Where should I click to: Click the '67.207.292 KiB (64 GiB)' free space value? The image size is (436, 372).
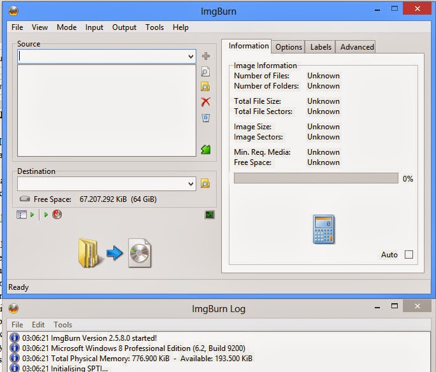point(118,199)
